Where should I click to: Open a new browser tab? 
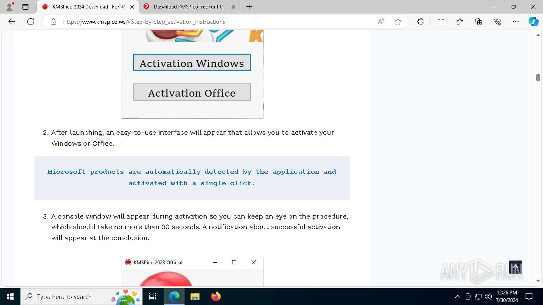pos(249,7)
